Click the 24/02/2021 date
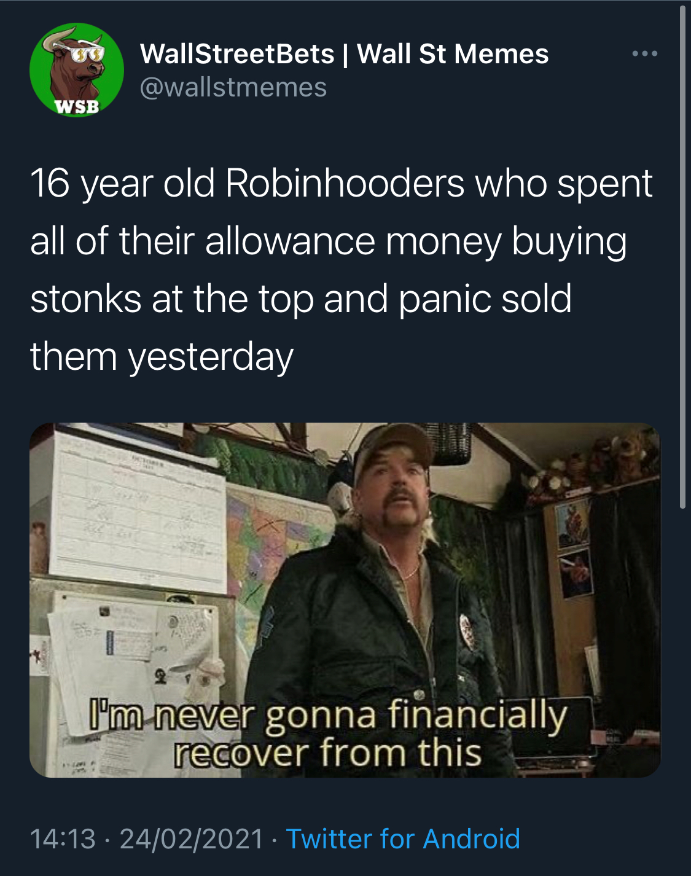This screenshot has height=876, width=691. 192,839
